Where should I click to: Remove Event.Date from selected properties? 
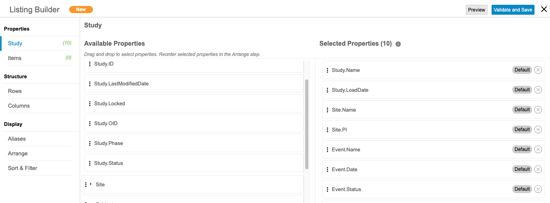tap(538, 169)
